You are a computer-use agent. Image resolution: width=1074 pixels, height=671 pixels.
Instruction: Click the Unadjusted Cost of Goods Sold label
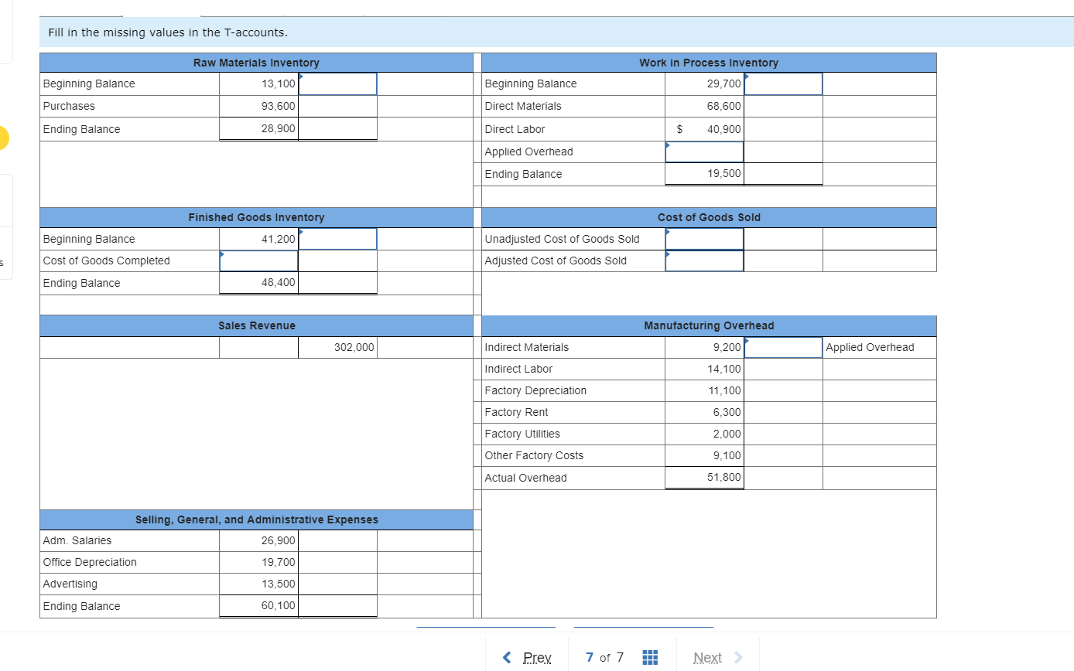pyautogui.click(x=562, y=239)
